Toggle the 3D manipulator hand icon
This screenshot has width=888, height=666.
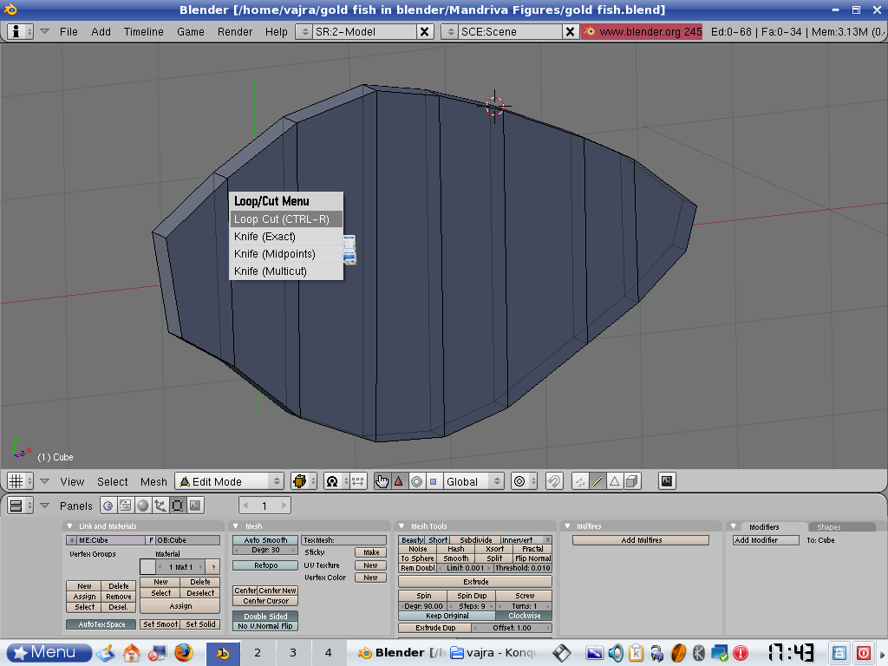(382, 481)
